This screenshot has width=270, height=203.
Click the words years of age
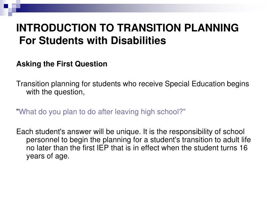click(48, 156)
